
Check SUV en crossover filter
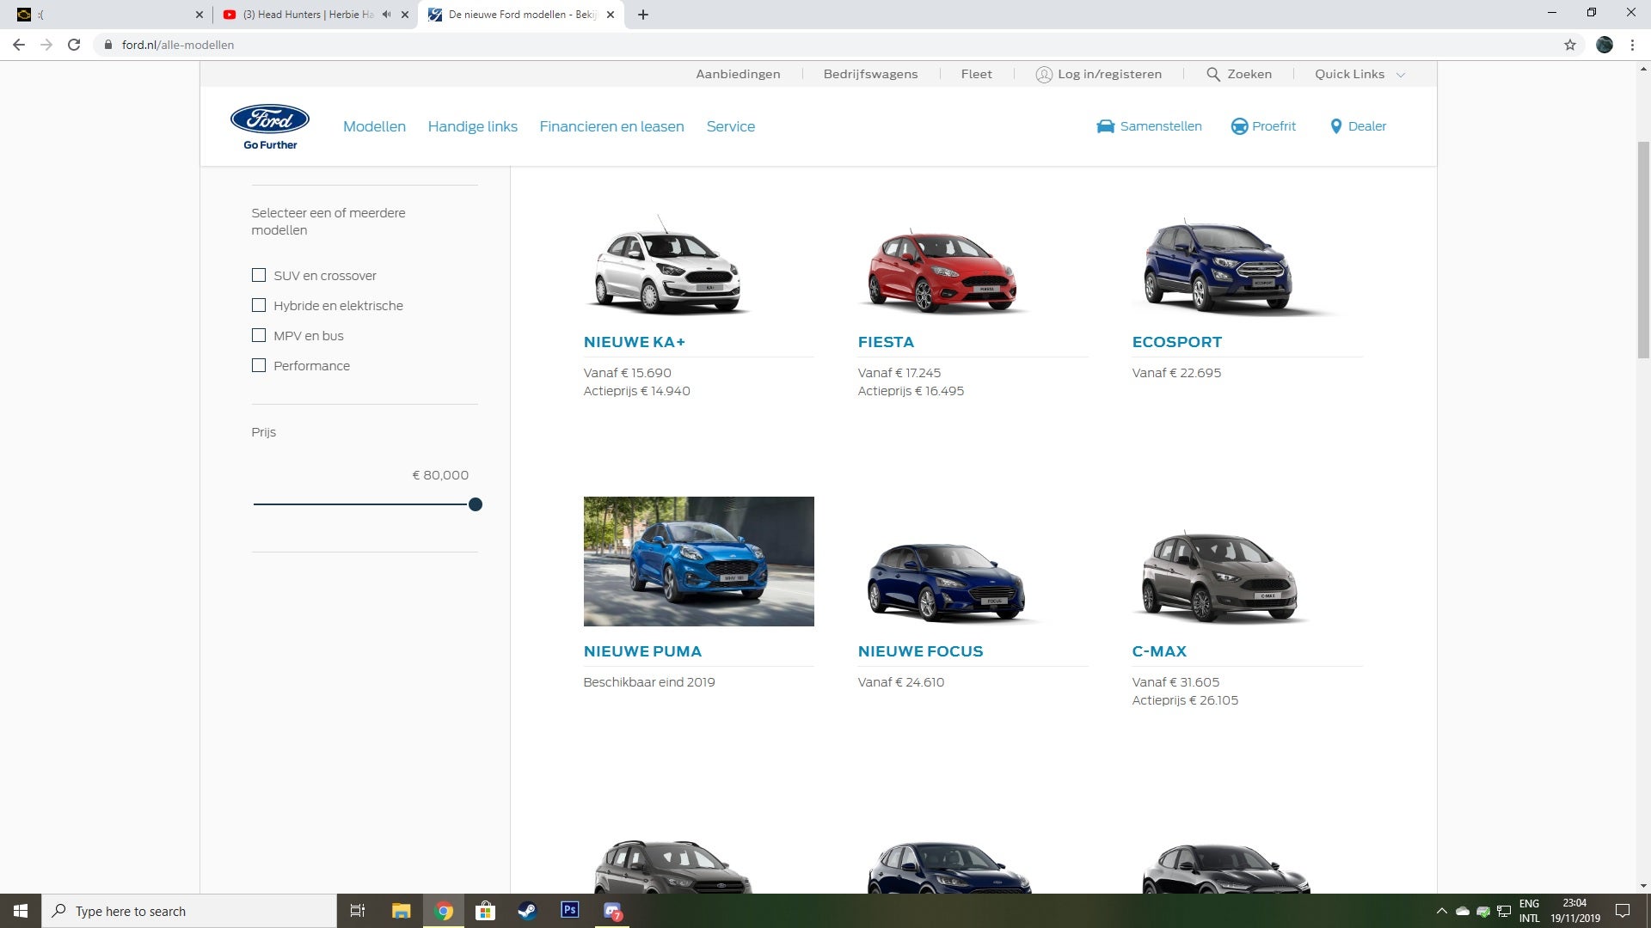[259, 275]
